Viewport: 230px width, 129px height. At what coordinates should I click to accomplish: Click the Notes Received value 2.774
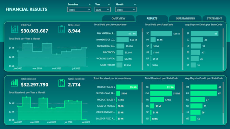(x=74, y=85)
